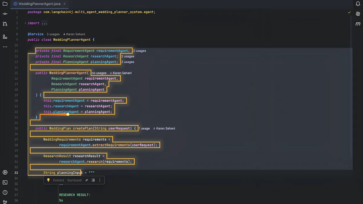This screenshot has height=204, width=363.
Task: Click author 'Karan Sahani' beside @Service annotation
Action: click(x=74, y=34)
